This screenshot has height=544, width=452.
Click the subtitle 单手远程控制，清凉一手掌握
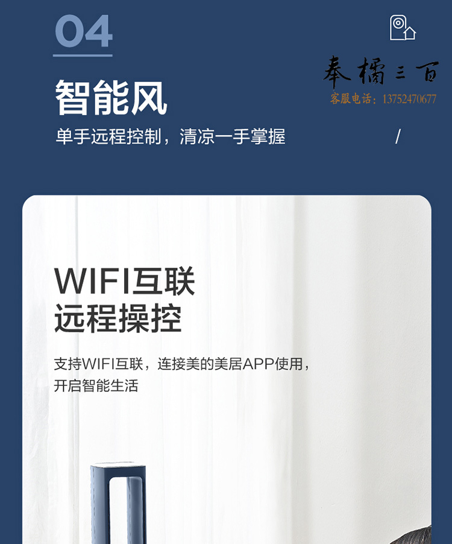(x=170, y=136)
